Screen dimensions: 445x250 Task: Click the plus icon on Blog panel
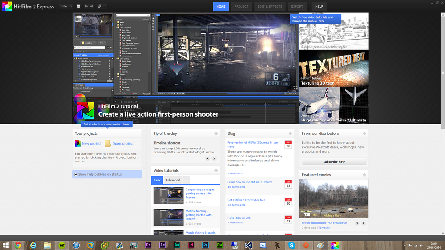tap(290, 133)
